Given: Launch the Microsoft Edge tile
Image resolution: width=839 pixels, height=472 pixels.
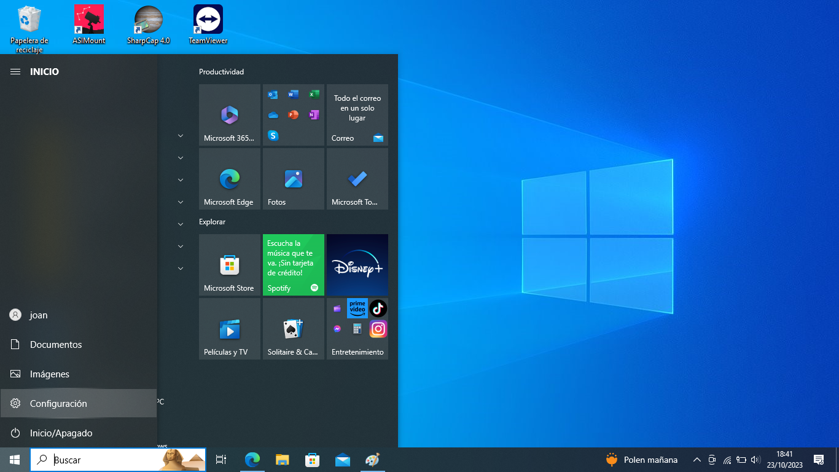Looking at the screenshot, I should click(x=230, y=179).
